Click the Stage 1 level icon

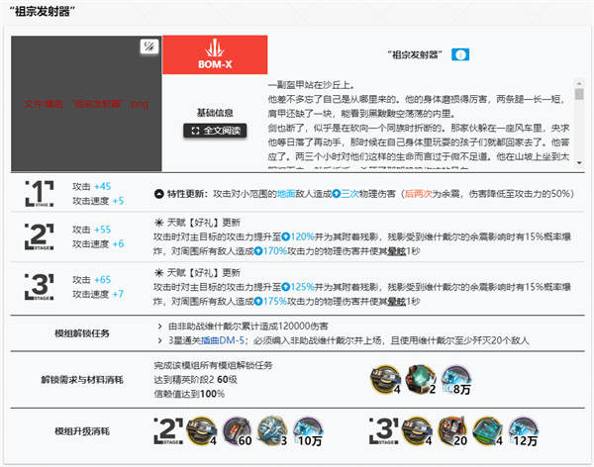pyautogui.click(x=40, y=193)
